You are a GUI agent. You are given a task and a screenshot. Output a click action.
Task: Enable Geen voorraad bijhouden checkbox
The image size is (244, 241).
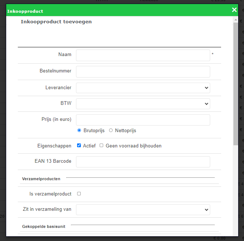coord(101,146)
